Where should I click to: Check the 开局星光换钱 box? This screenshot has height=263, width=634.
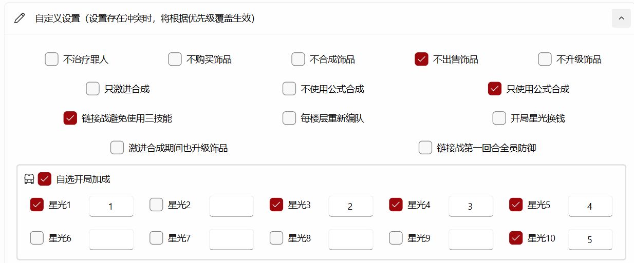click(x=499, y=118)
